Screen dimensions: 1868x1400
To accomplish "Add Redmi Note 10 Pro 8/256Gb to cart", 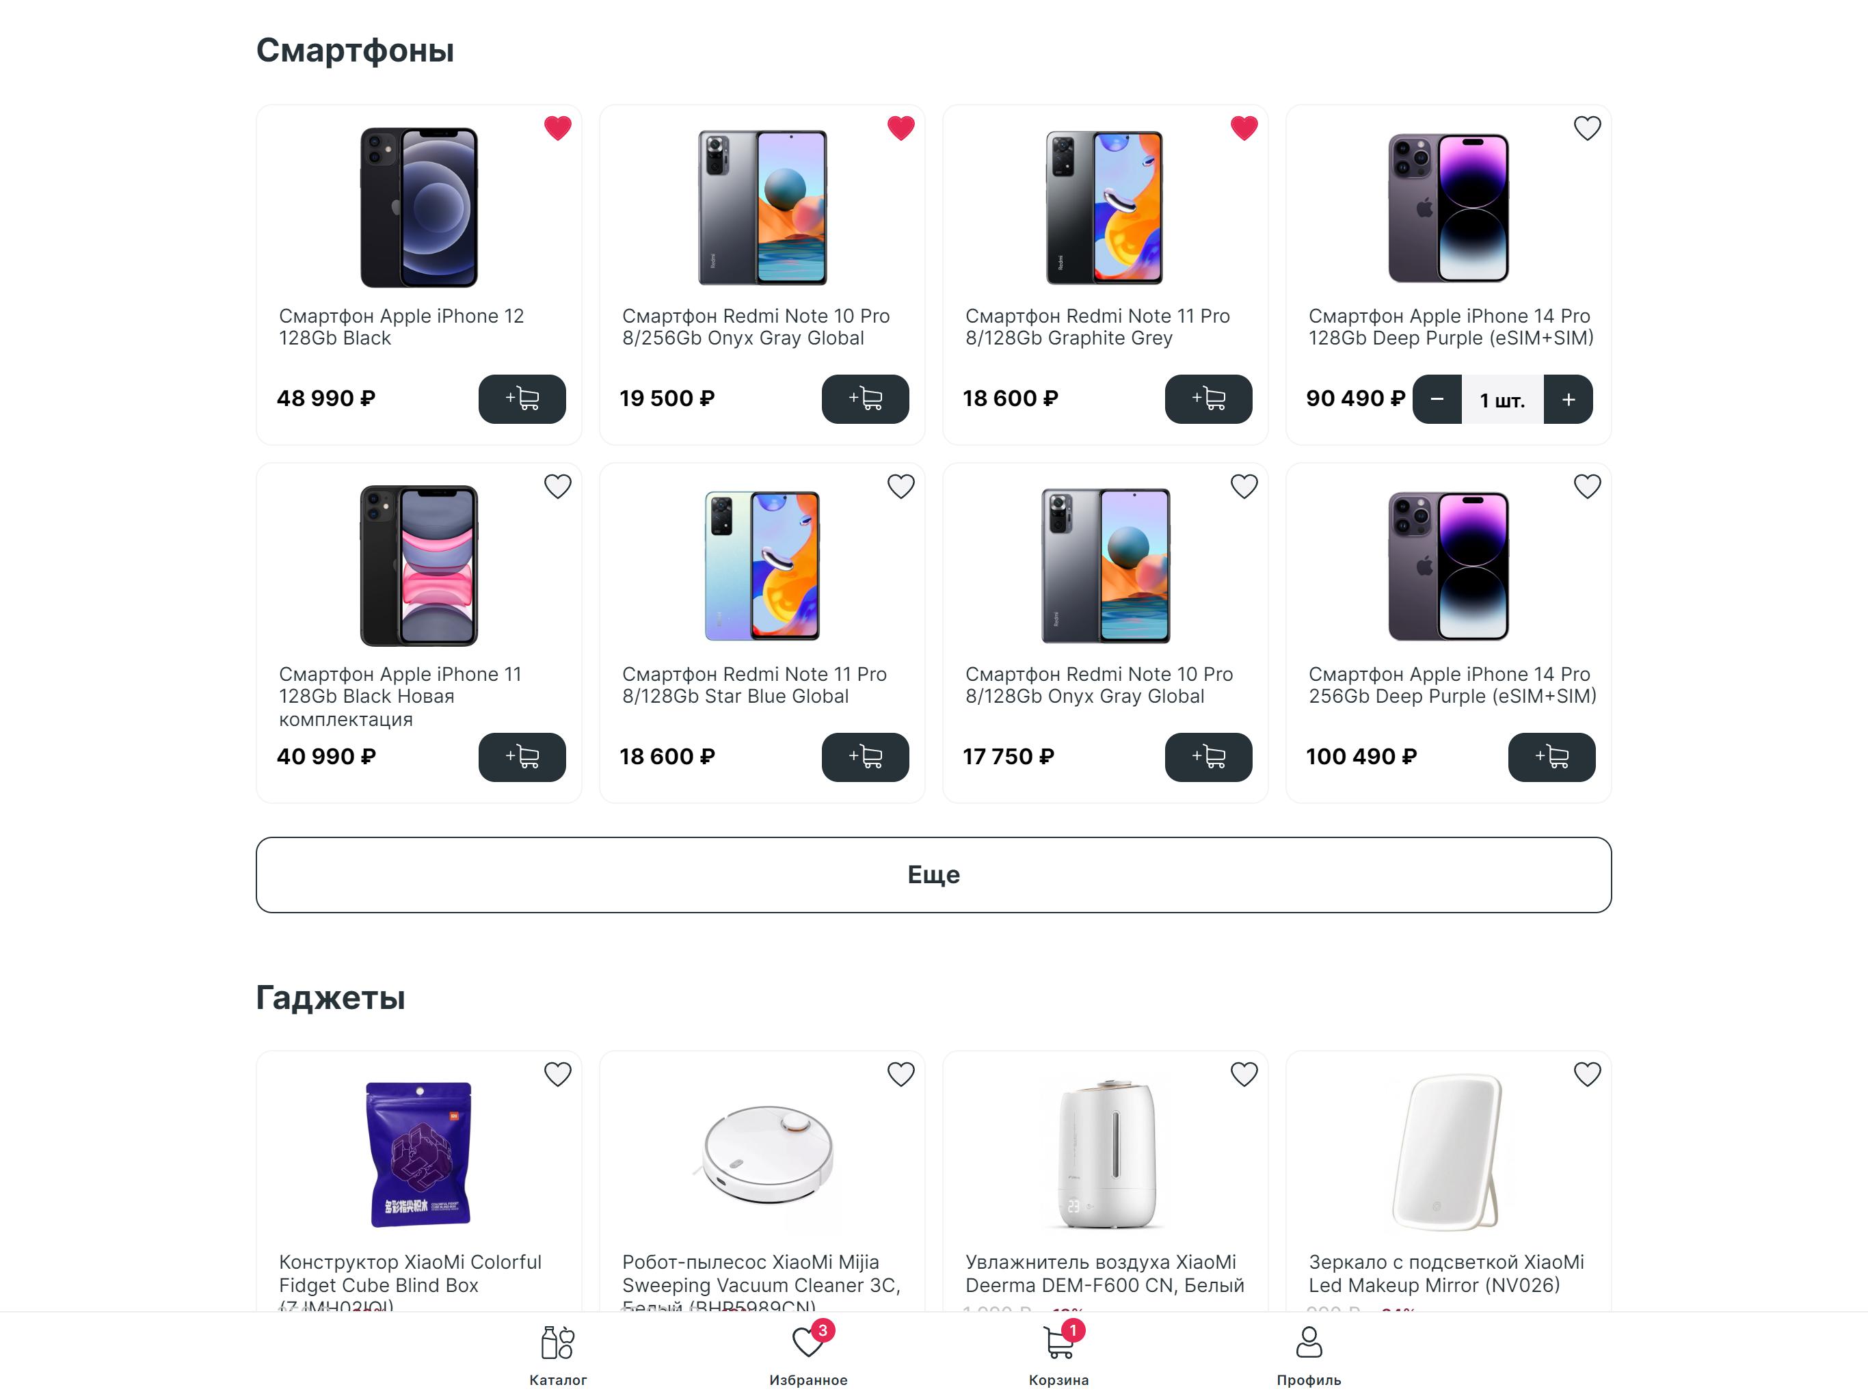I will coord(865,399).
